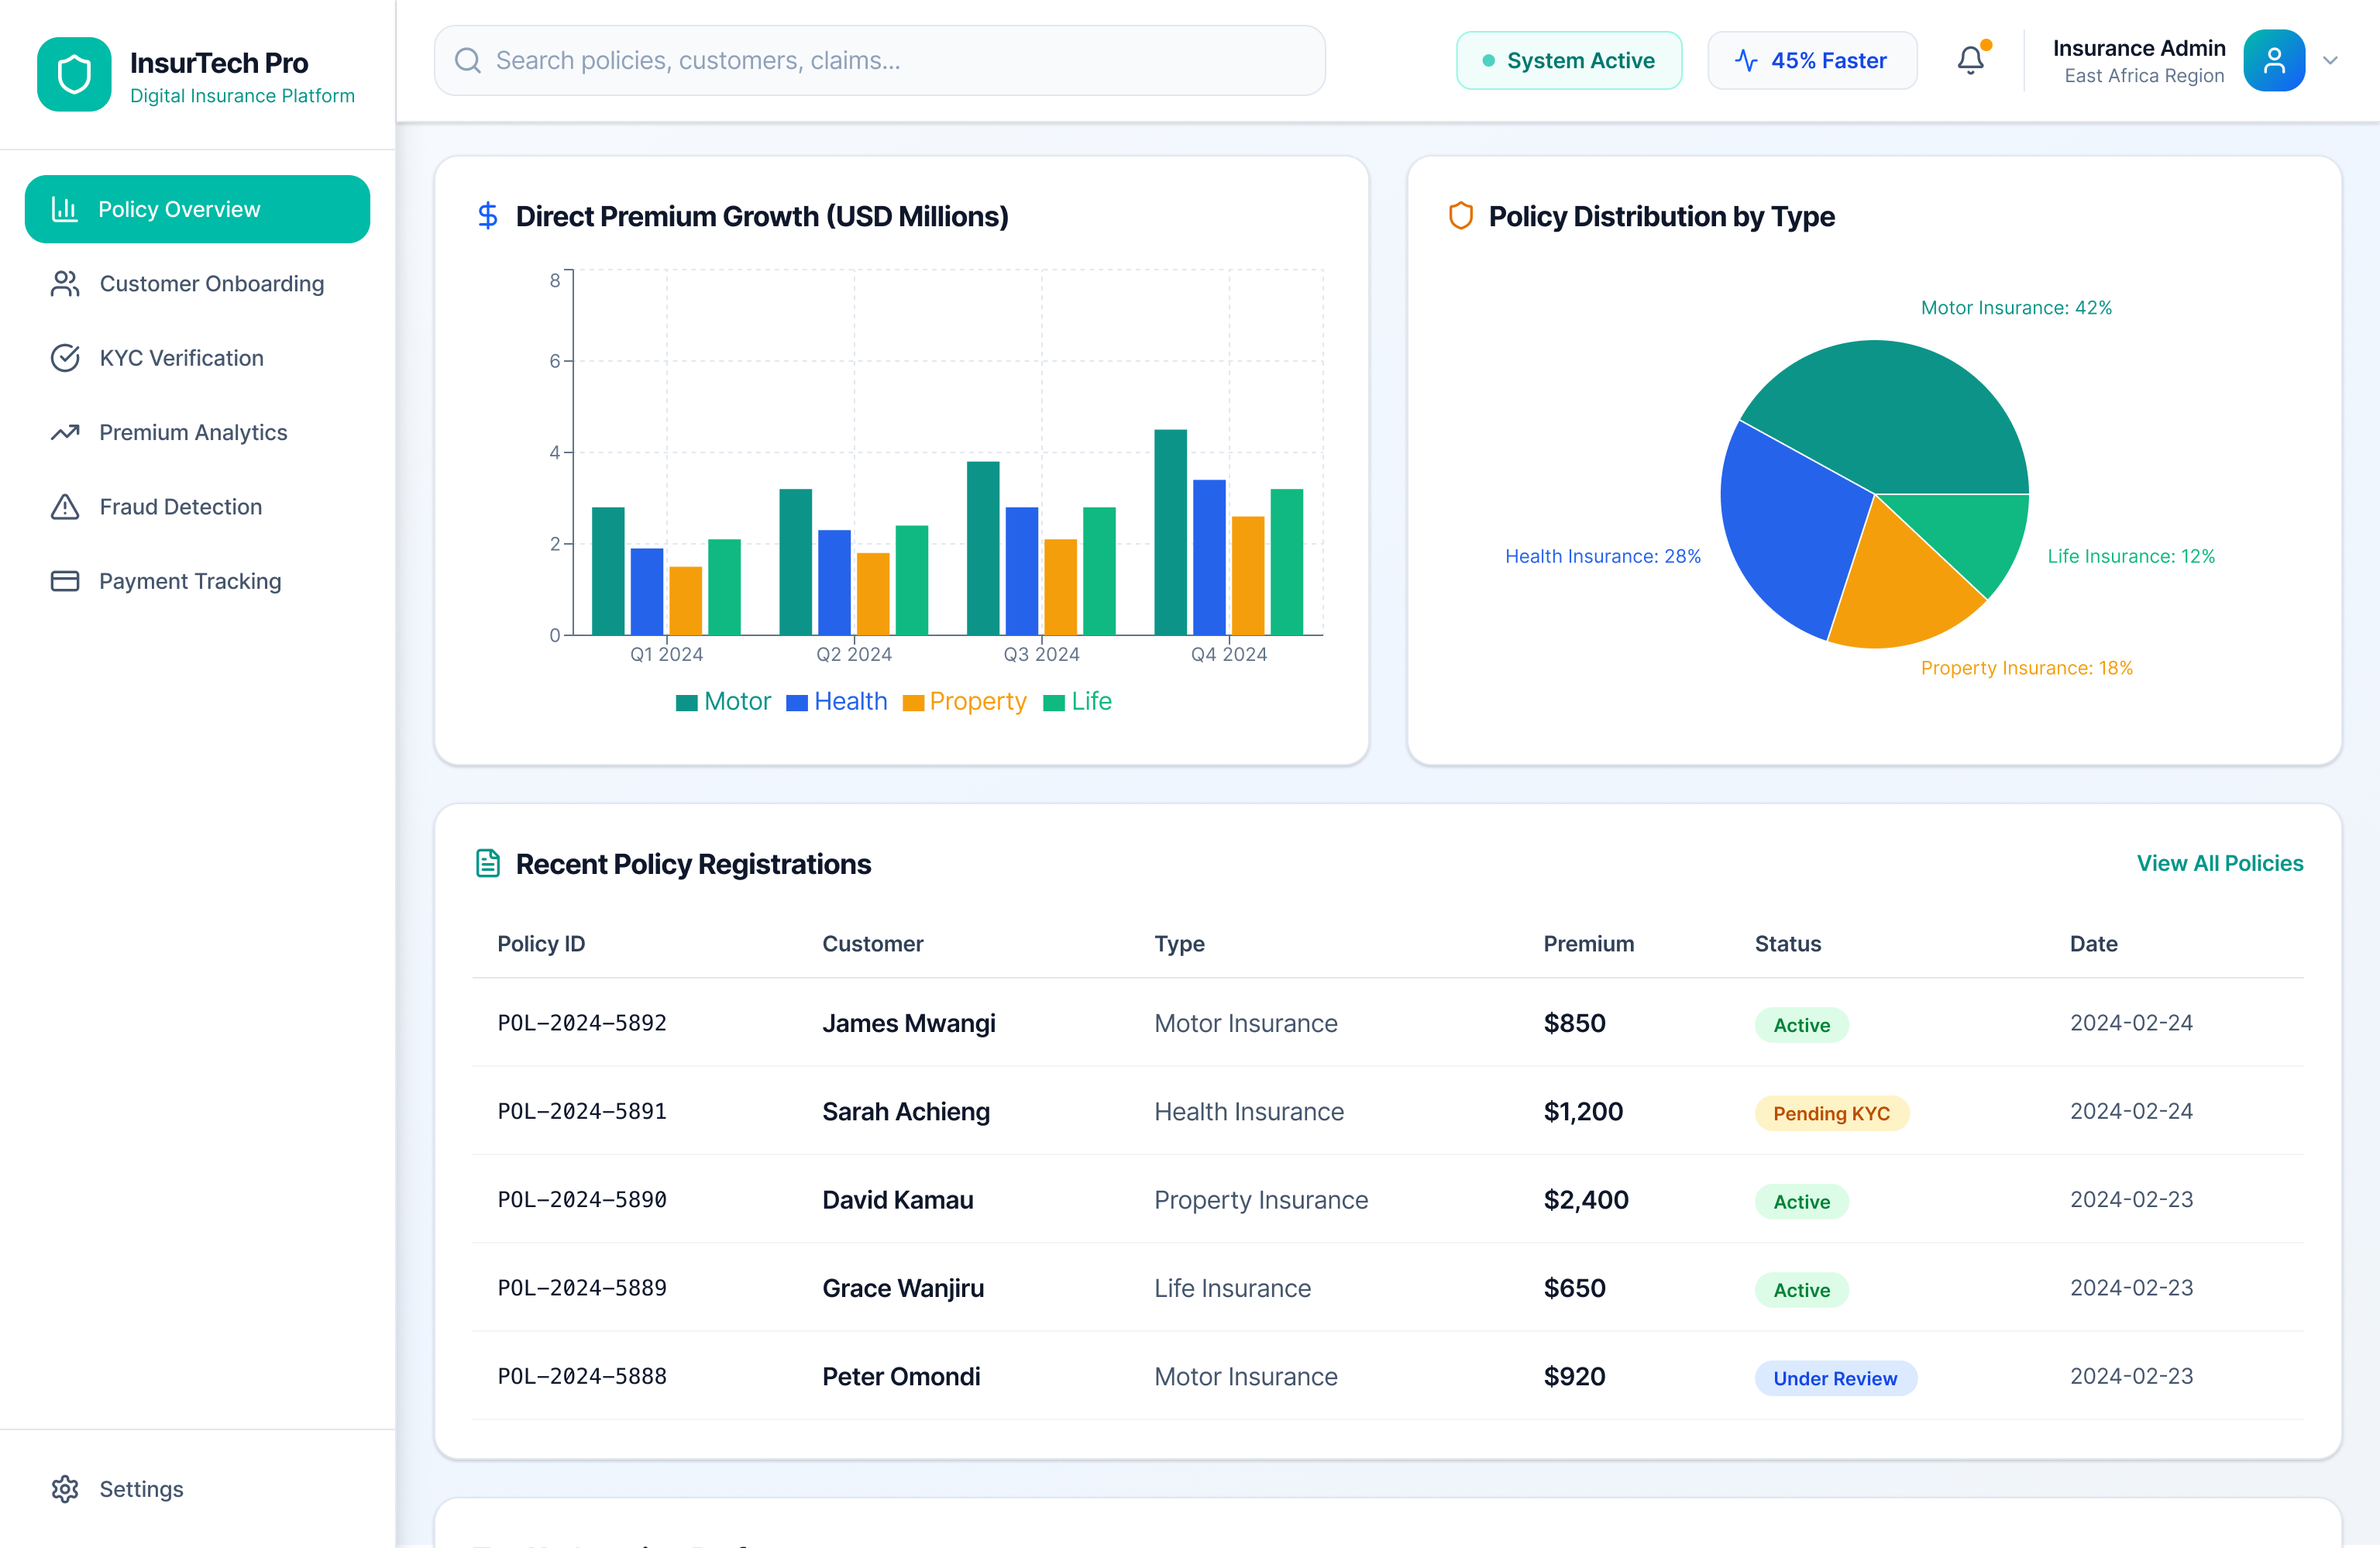This screenshot has width=2380, height=1548.
Task: Select the Fraud Detection sidebar entry
Action: [180, 506]
